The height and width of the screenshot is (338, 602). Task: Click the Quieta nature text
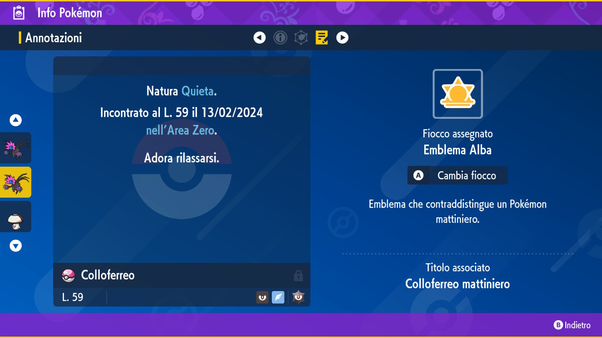pos(198,91)
